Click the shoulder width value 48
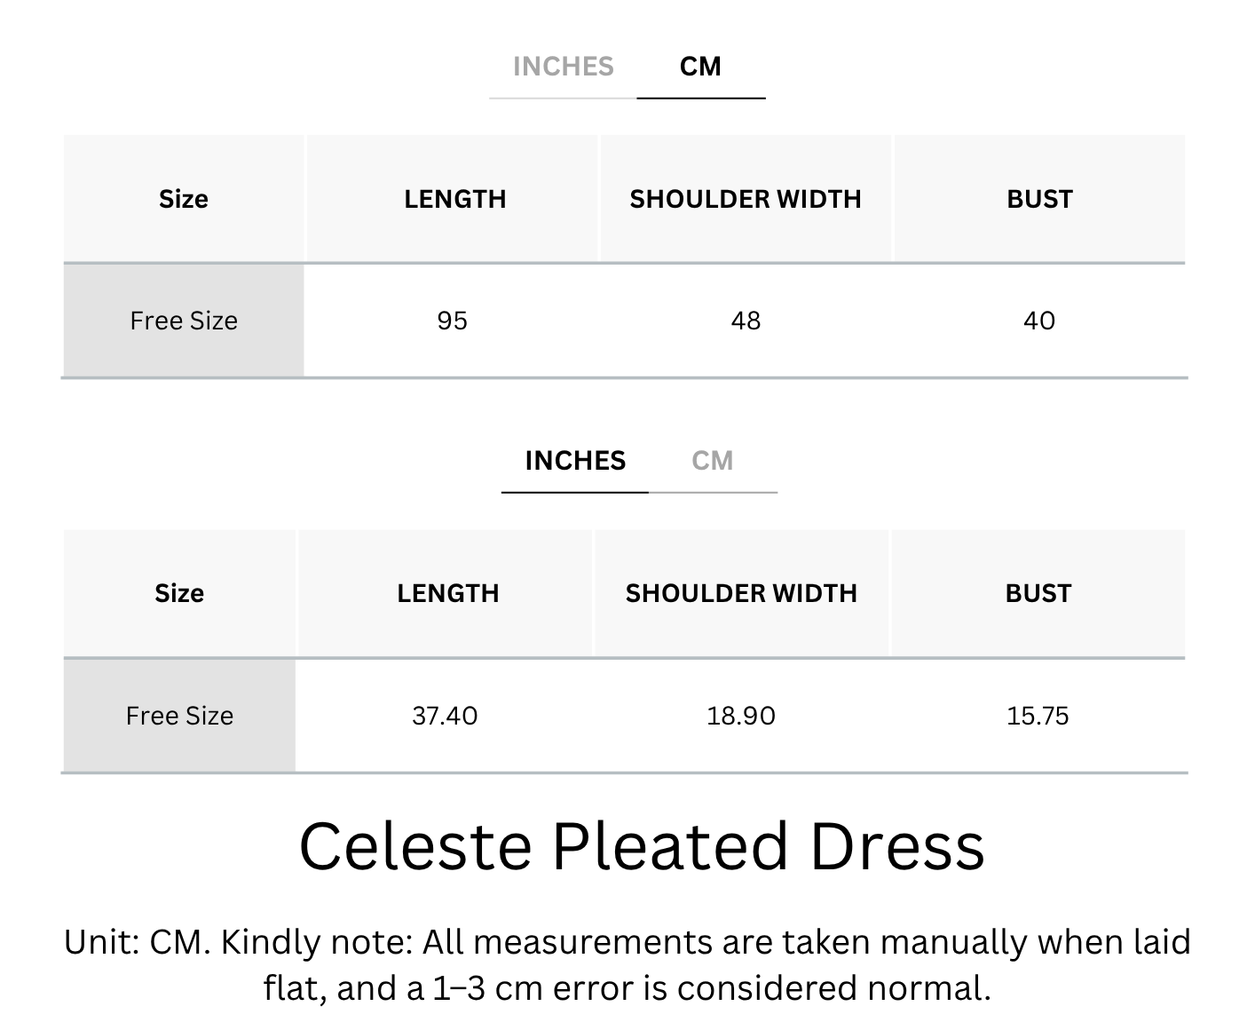The width and height of the screenshot is (1255, 1030). 746,321
